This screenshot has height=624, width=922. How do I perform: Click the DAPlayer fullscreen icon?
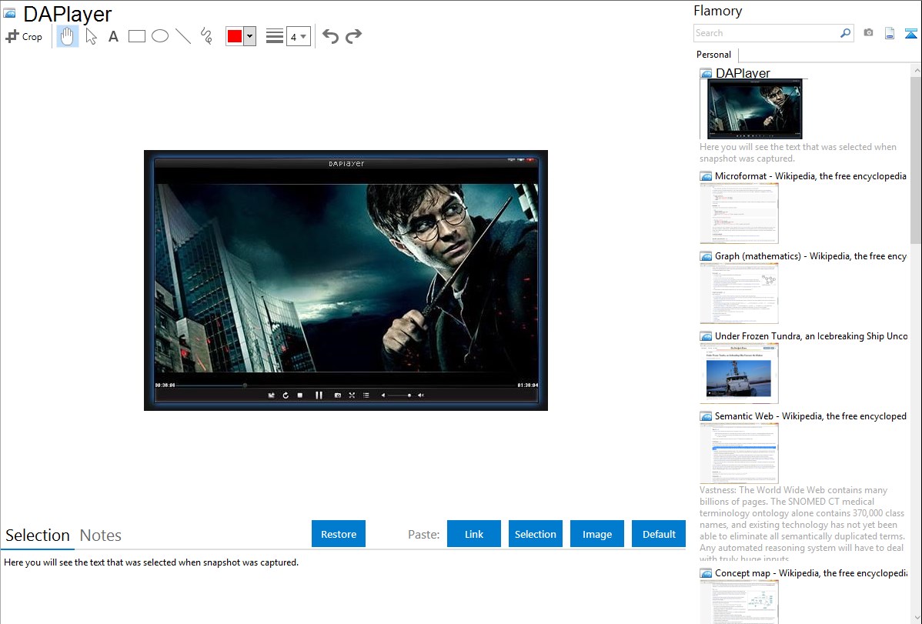(x=352, y=395)
